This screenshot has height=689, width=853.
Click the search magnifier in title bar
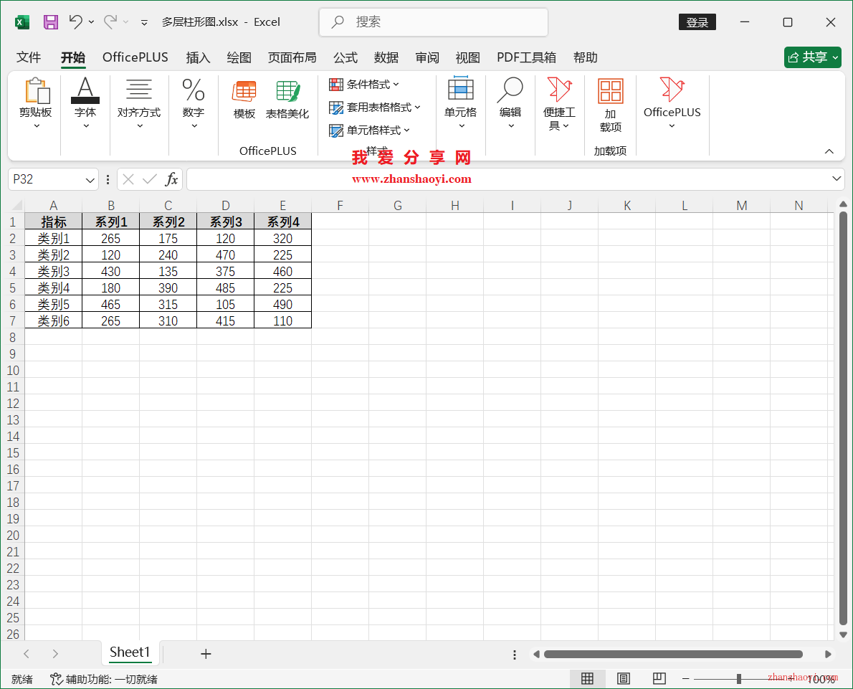[338, 22]
